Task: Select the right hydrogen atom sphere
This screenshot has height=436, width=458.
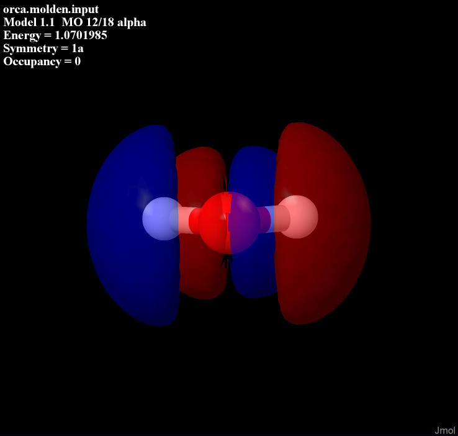Action: tap(298, 217)
